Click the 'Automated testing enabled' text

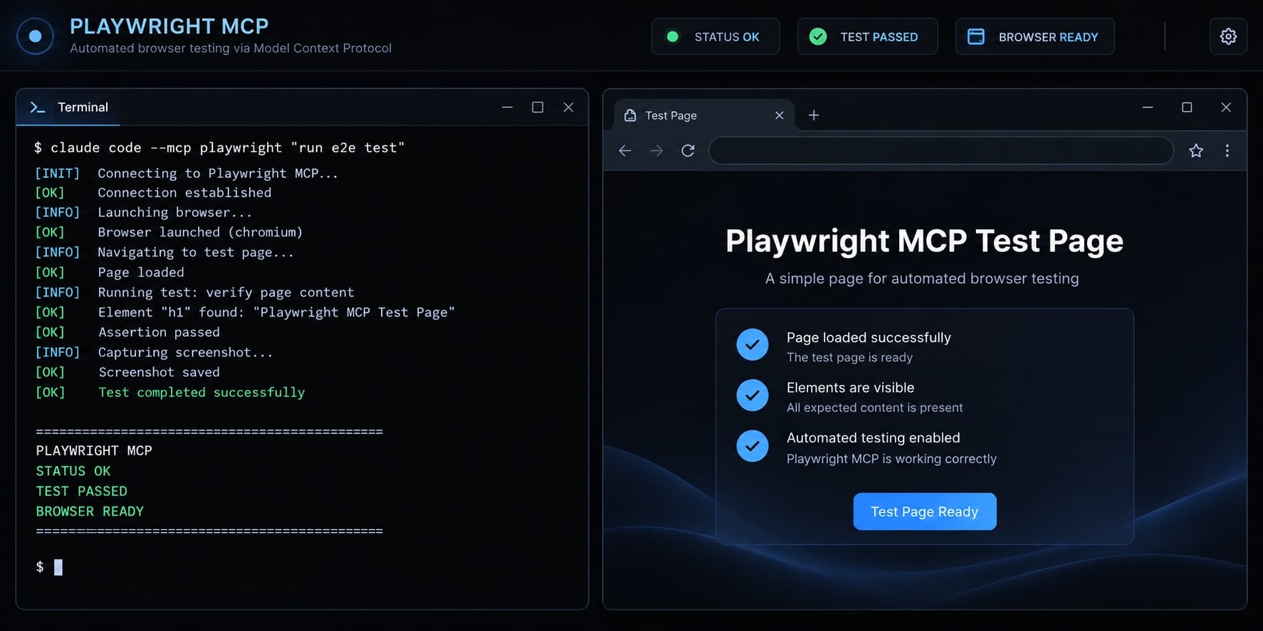(873, 438)
